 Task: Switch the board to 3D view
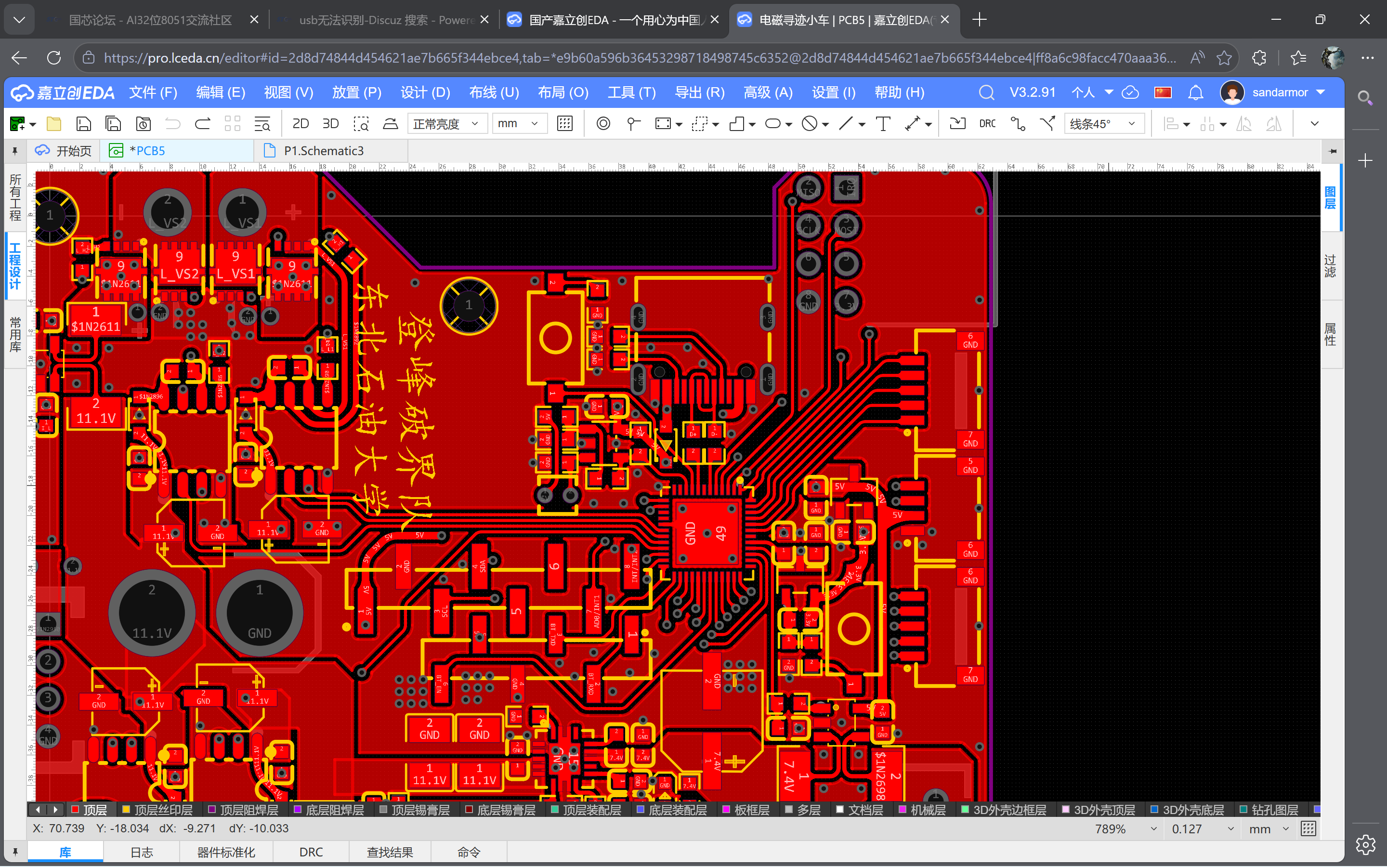[331, 123]
